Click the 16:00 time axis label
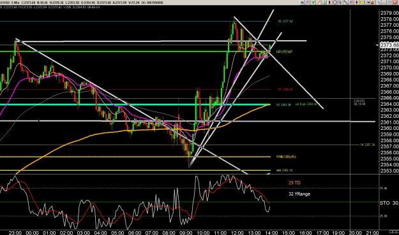This screenshot has height=235, width=399. coord(305,232)
